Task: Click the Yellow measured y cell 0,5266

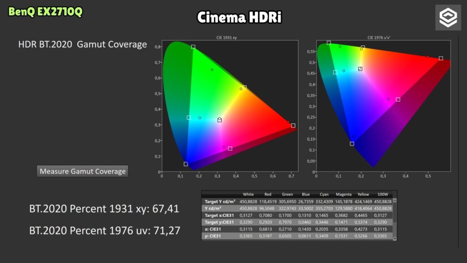Action: 361,236
